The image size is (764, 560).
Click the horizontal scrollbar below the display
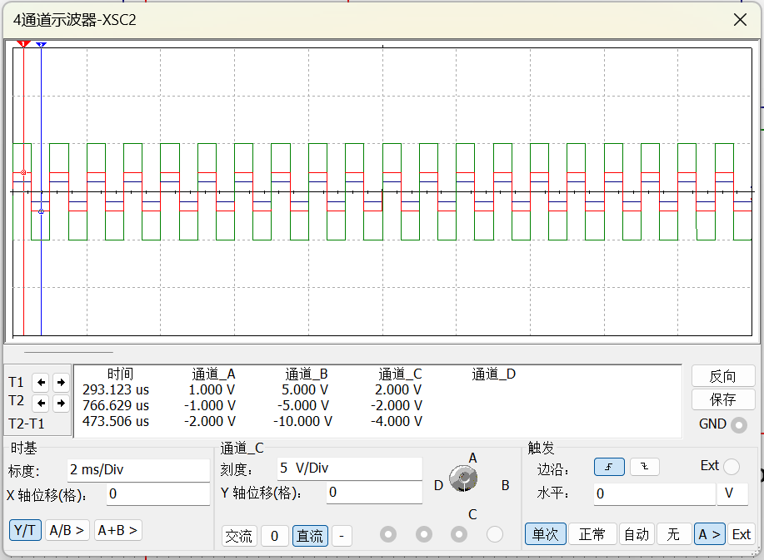(68, 352)
